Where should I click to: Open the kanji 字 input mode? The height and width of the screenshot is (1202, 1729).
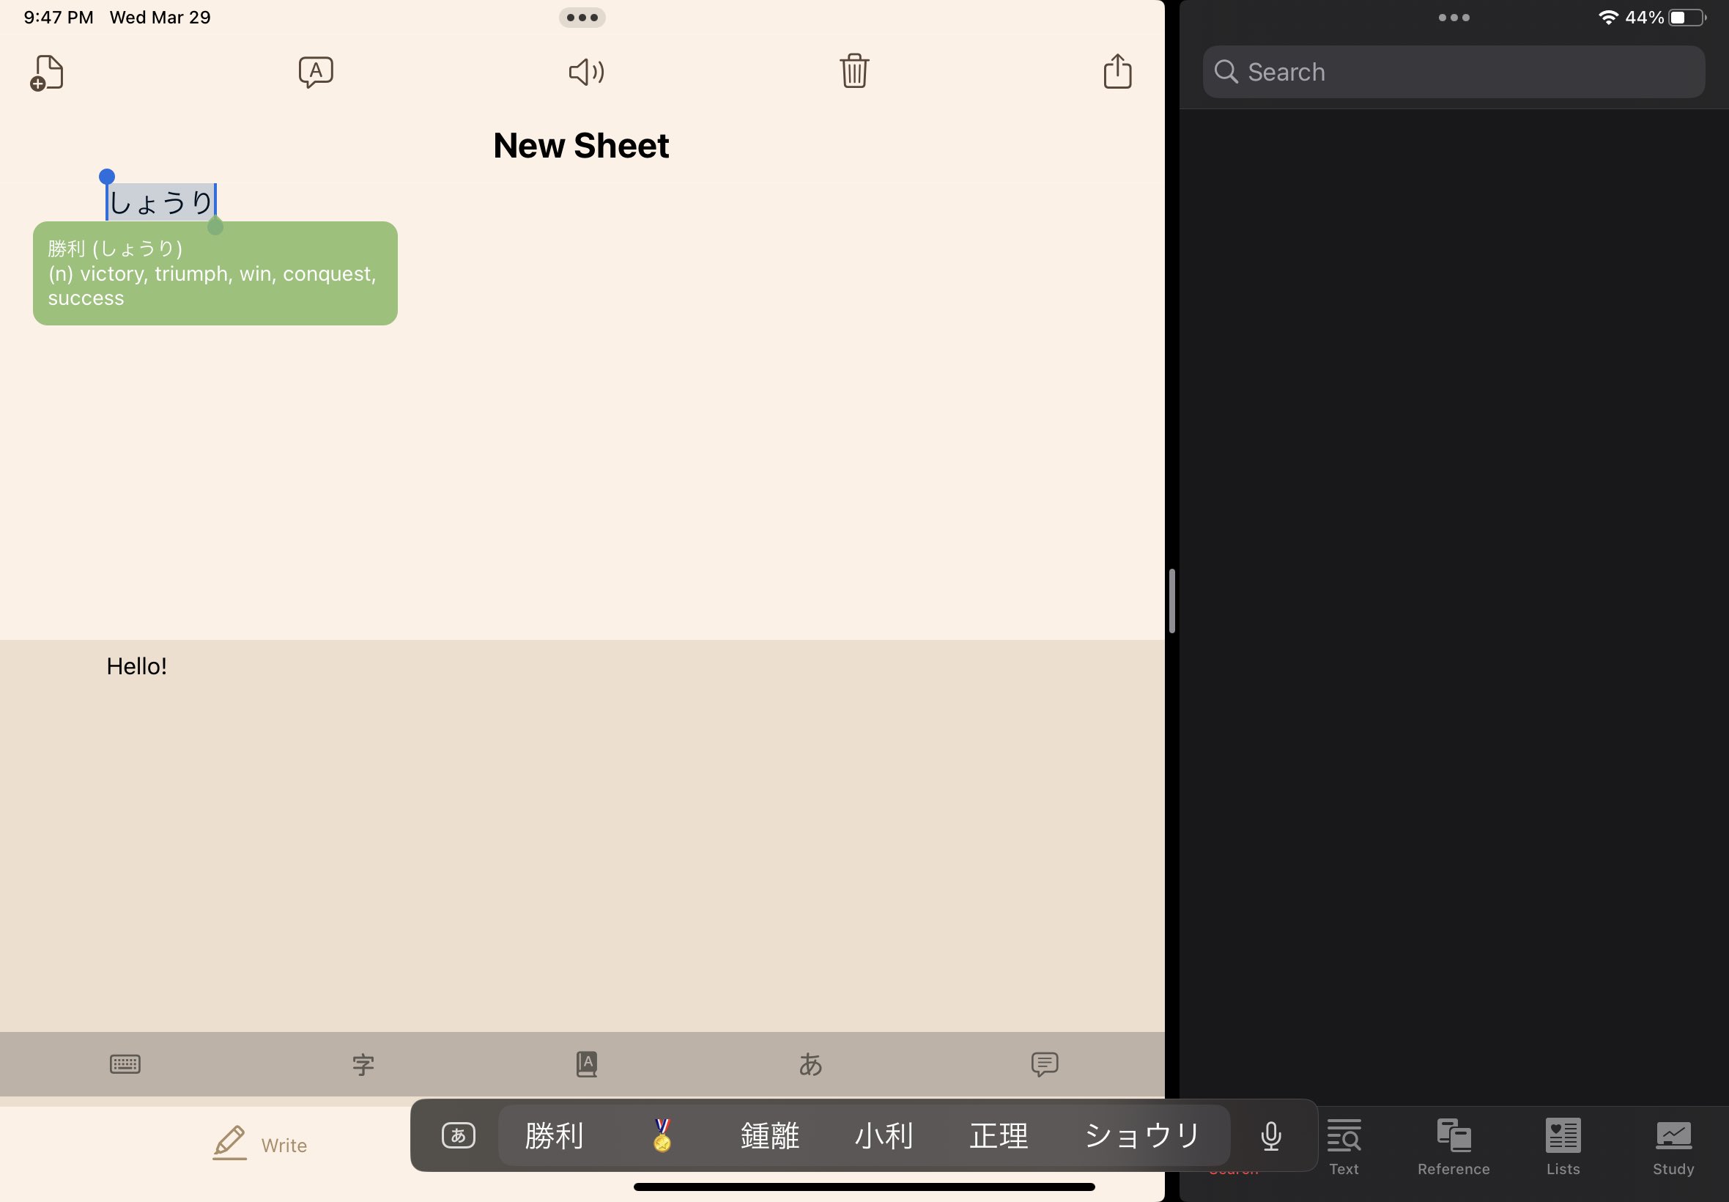tap(363, 1064)
